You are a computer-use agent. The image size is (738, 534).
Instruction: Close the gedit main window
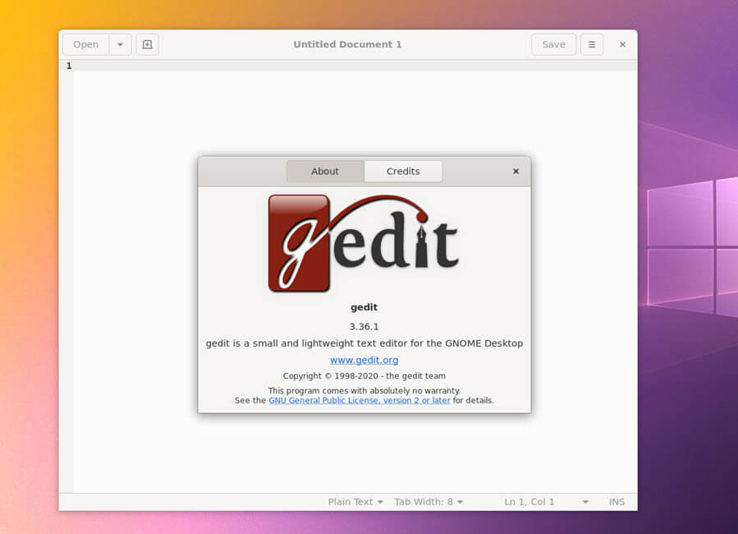[x=622, y=44]
